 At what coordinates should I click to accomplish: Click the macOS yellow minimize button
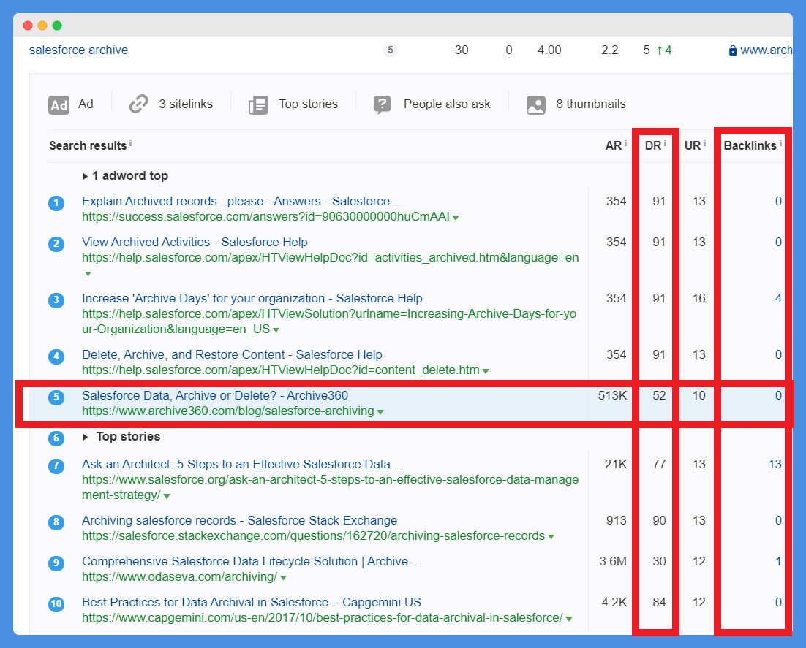click(42, 26)
